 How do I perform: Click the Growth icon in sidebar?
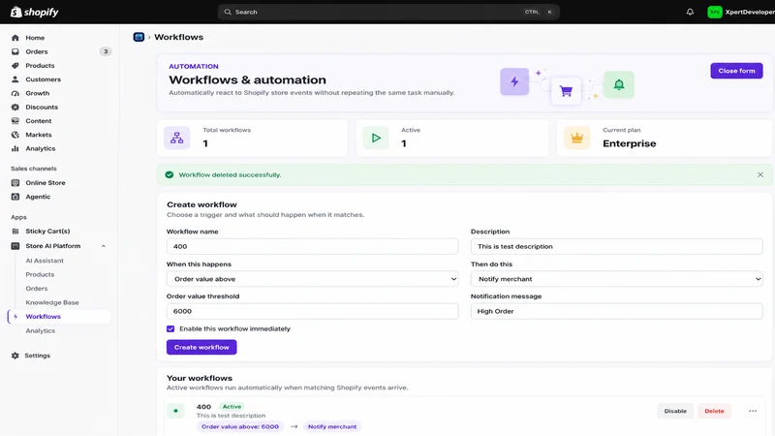point(15,93)
